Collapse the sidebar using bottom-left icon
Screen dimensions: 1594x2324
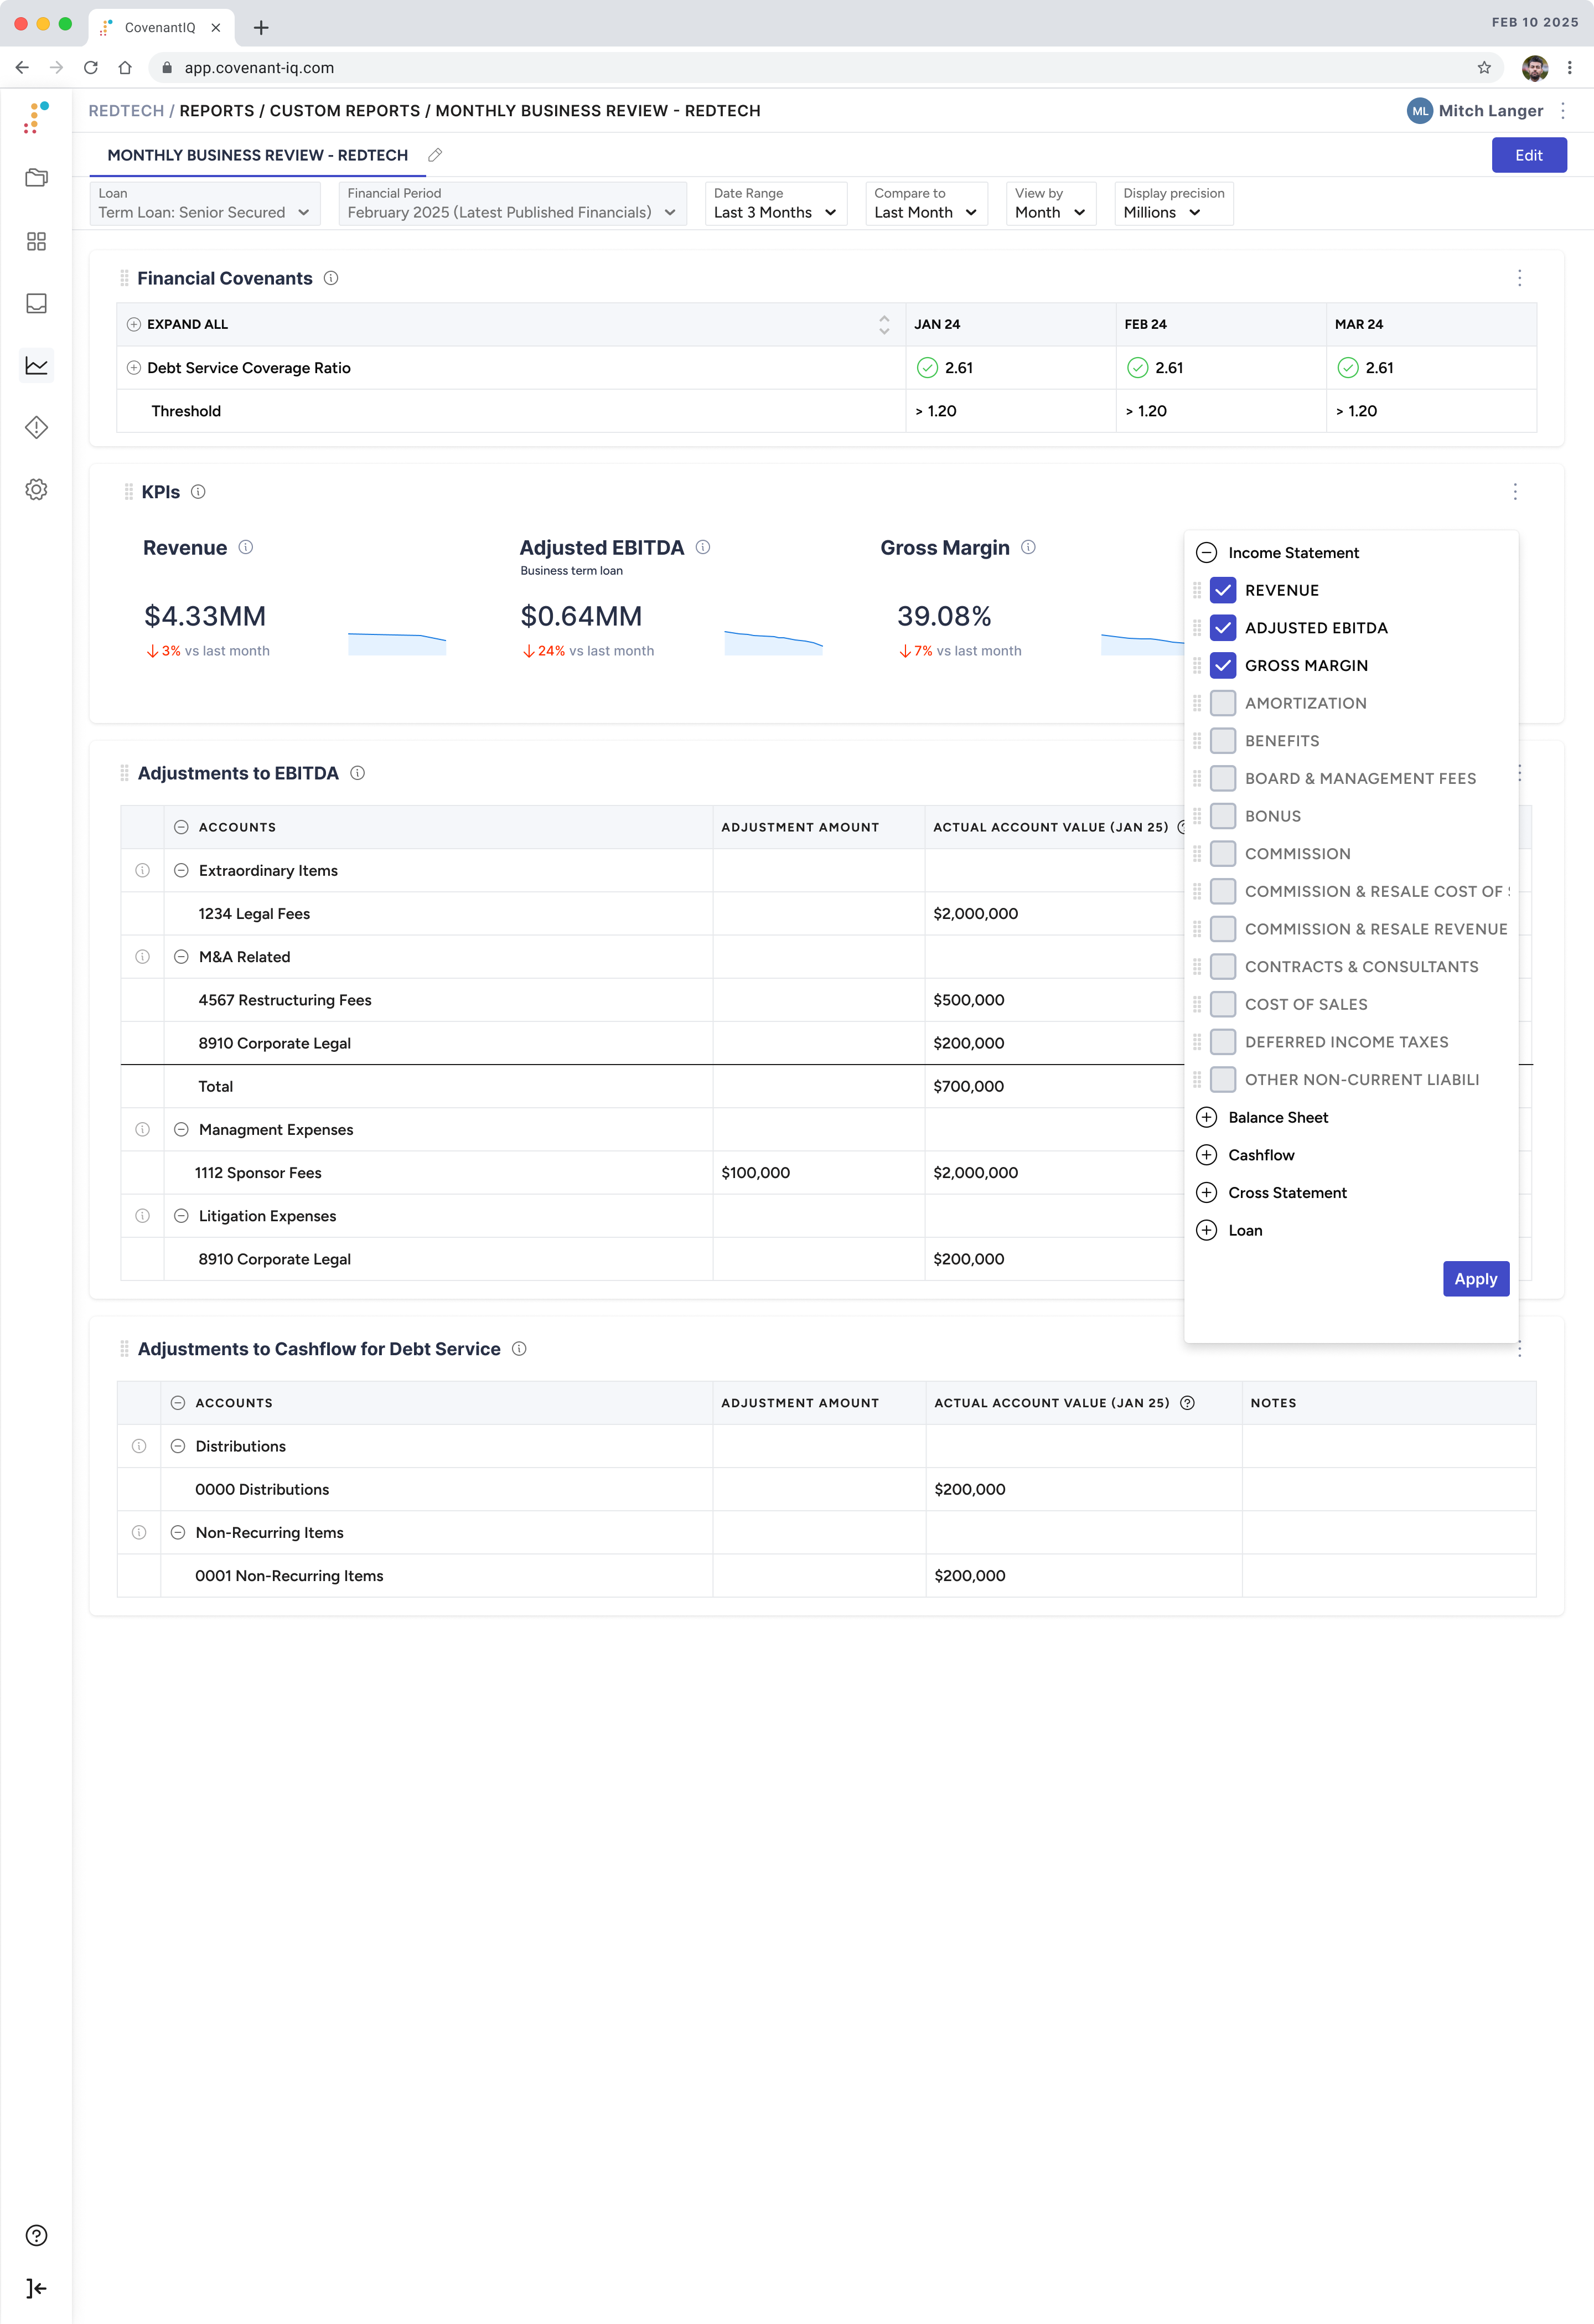click(x=36, y=2288)
